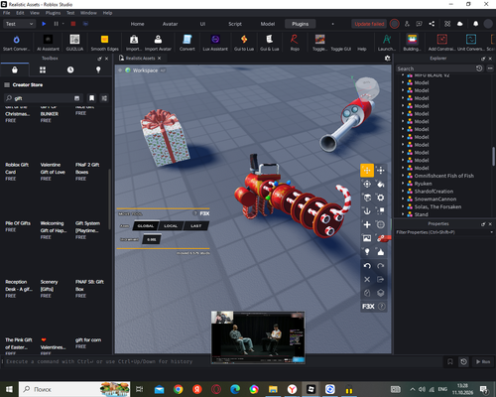This screenshot has width=496, height=397.
Task: Select the F3X Paint tool
Action: pos(381,184)
